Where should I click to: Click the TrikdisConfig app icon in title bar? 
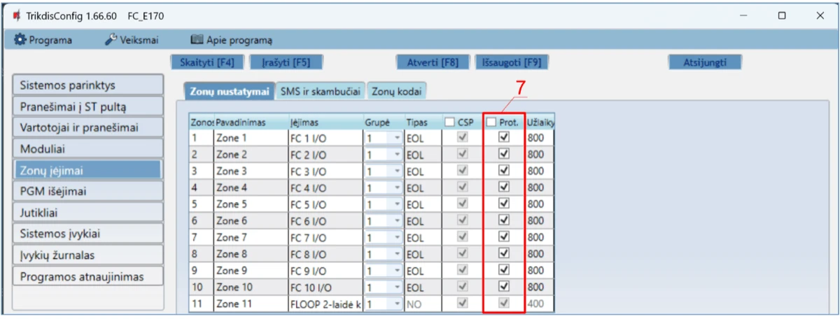point(17,15)
